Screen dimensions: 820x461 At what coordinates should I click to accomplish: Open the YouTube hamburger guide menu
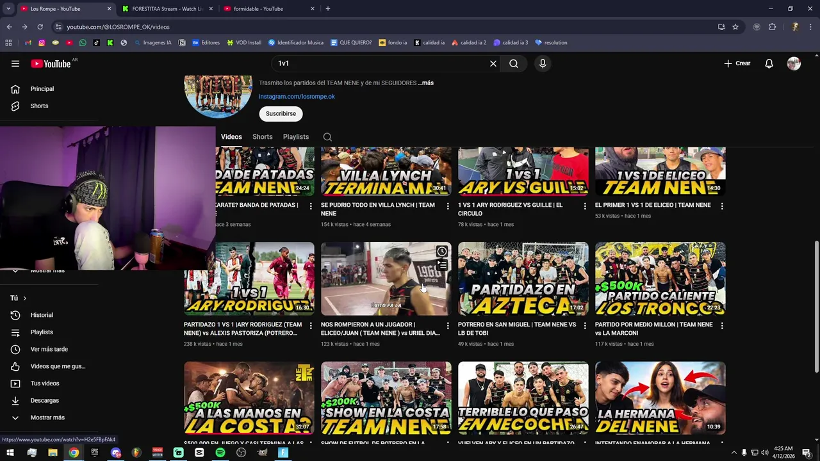click(15, 63)
